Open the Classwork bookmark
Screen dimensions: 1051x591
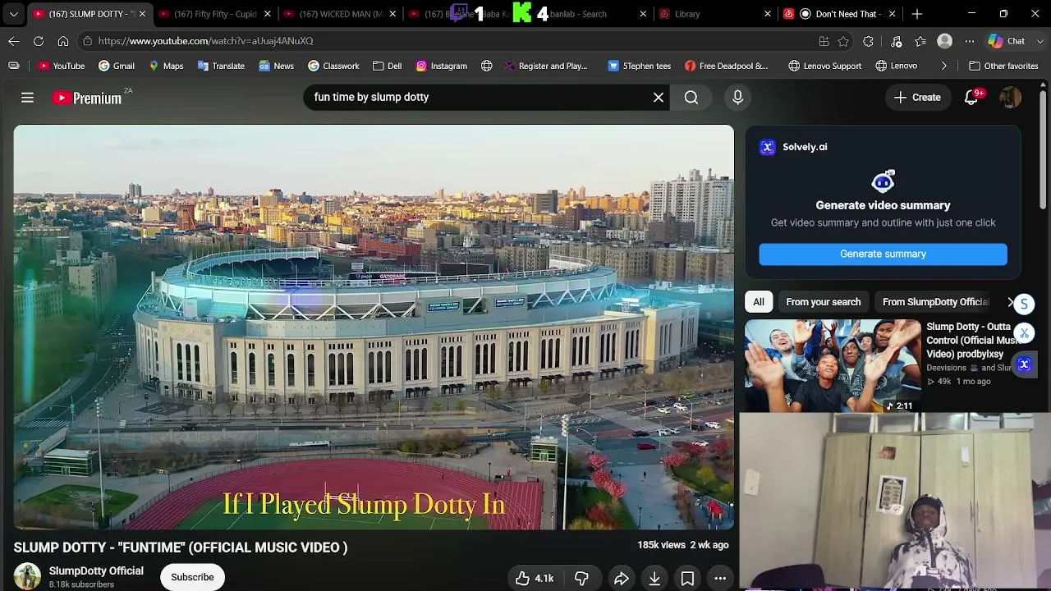(x=333, y=66)
